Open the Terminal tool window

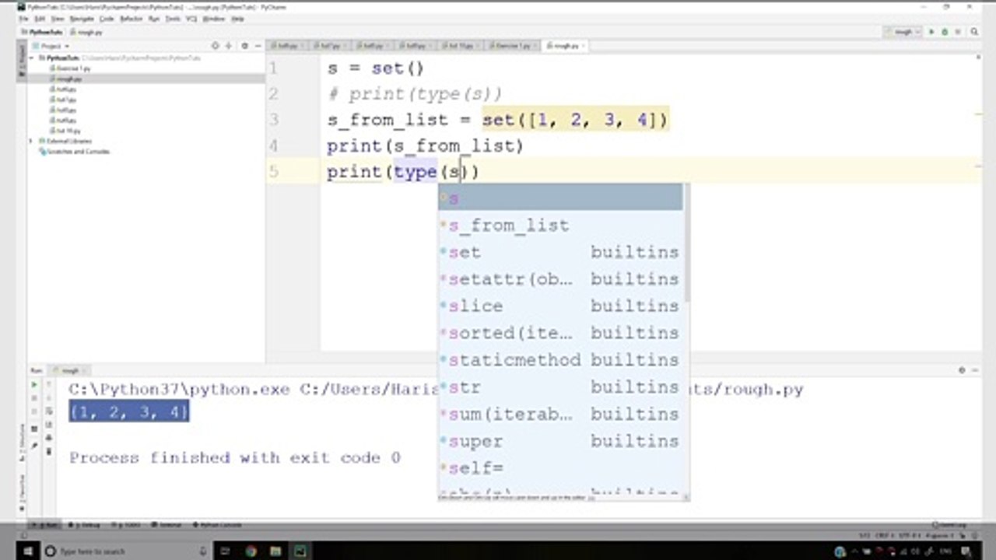click(x=167, y=525)
